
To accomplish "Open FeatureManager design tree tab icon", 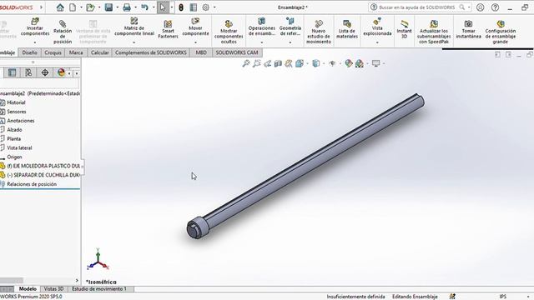I will pyautogui.click(x=12, y=72).
